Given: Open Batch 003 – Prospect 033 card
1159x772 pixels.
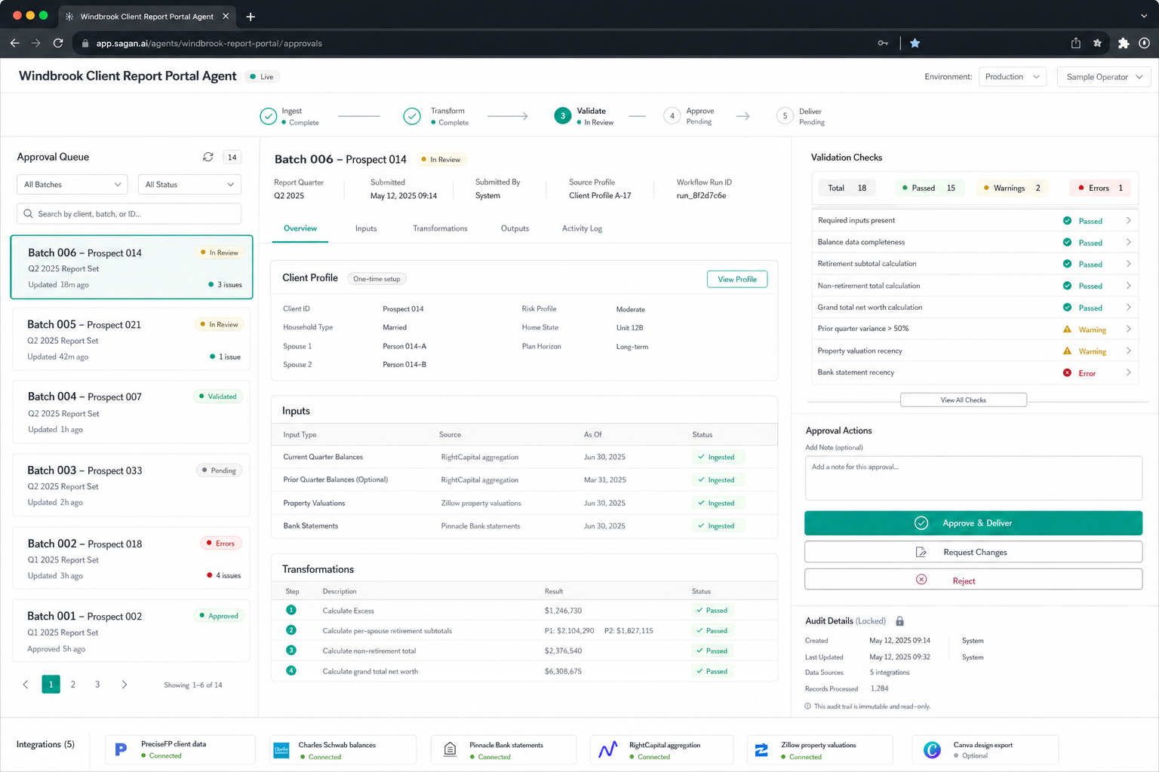Looking at the screenshot, I should [131, 485].
